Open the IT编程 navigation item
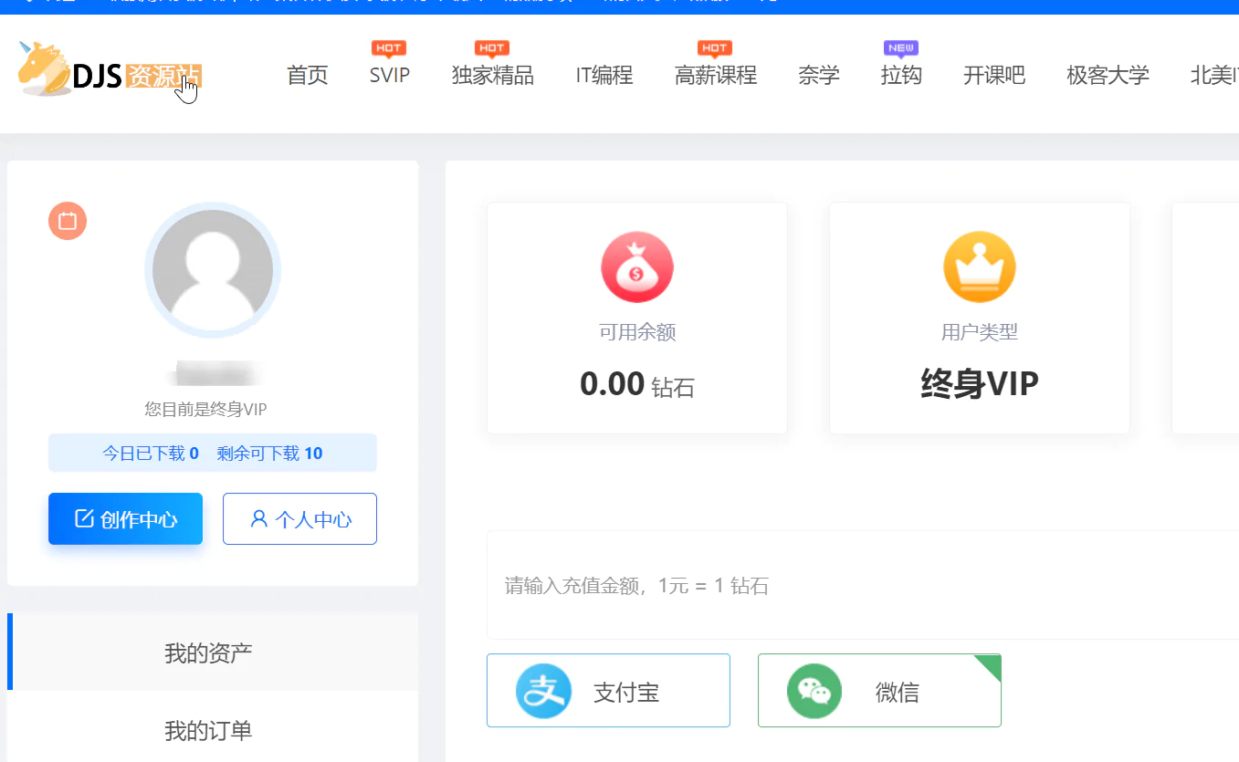 (604, 75)
